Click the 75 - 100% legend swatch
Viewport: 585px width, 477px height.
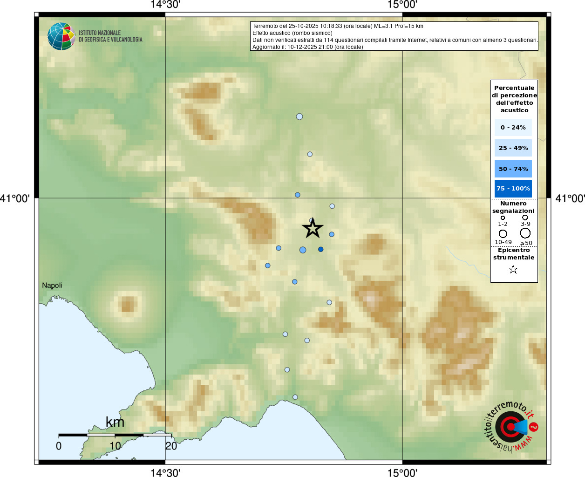[x=513, y=189]
